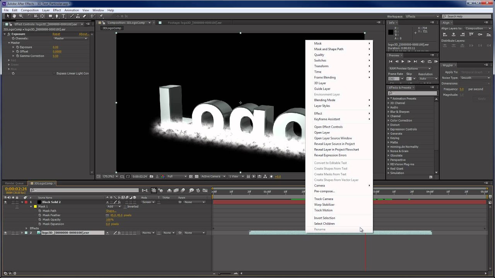Screen dimensions: 495x278
Task: Select the Eraser tool
Action: (x=84, y=16)
